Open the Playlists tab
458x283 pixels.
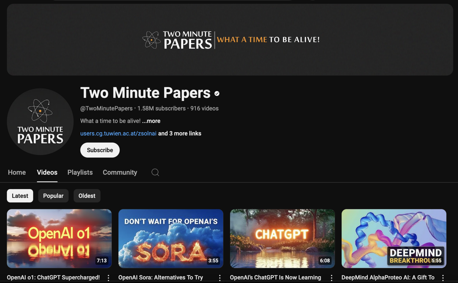80,172
